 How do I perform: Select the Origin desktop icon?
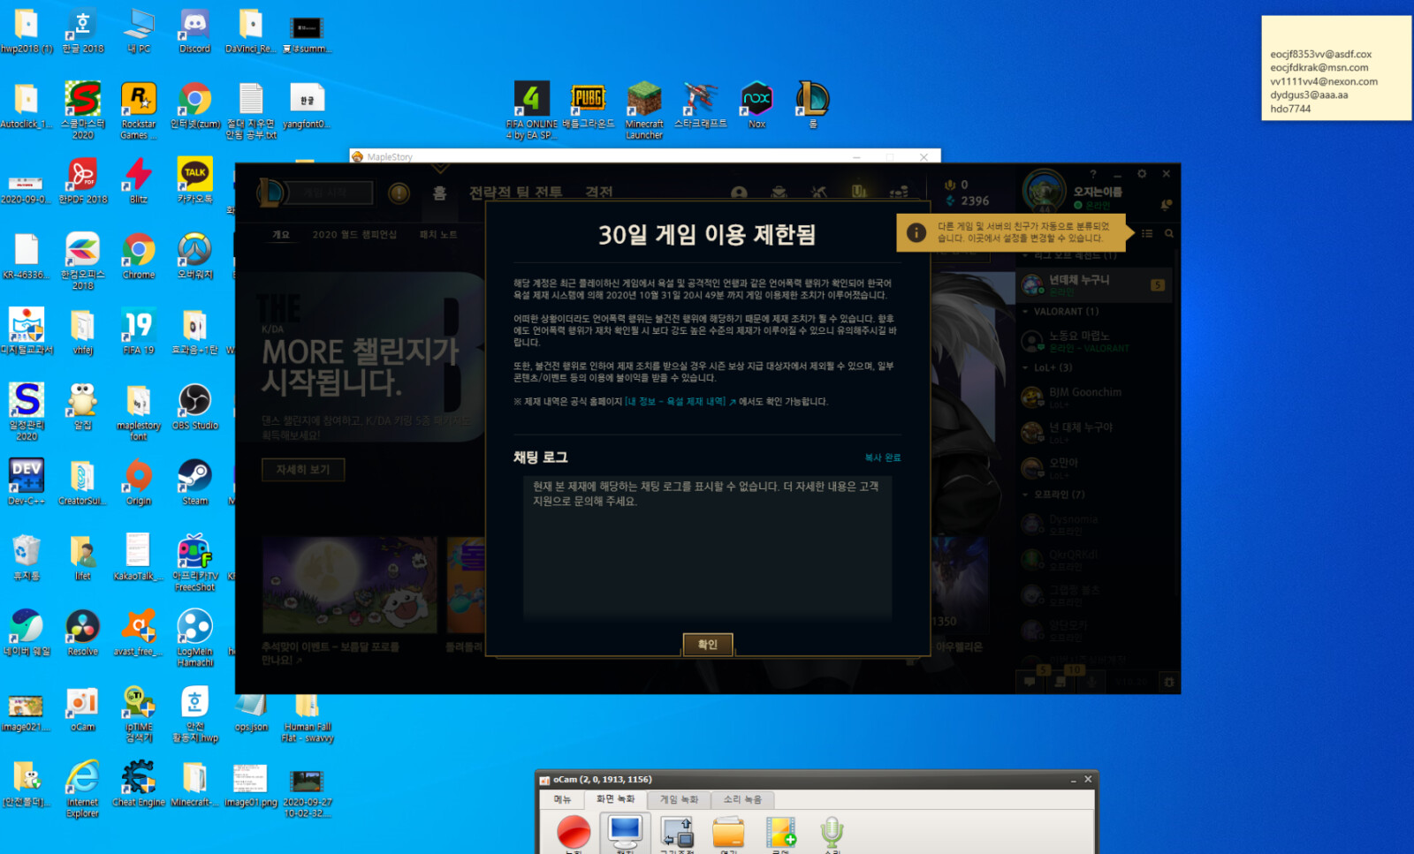pyautogui.click(x=139, y=482)
